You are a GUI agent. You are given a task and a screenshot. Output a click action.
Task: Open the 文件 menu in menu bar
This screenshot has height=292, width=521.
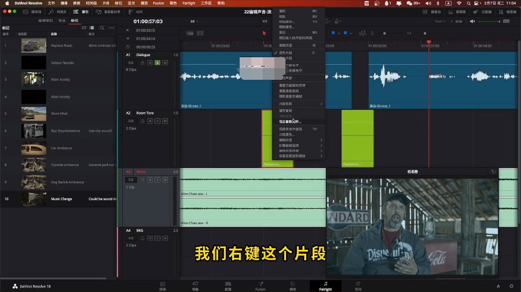pyautogui.click(x=51, y=3)
